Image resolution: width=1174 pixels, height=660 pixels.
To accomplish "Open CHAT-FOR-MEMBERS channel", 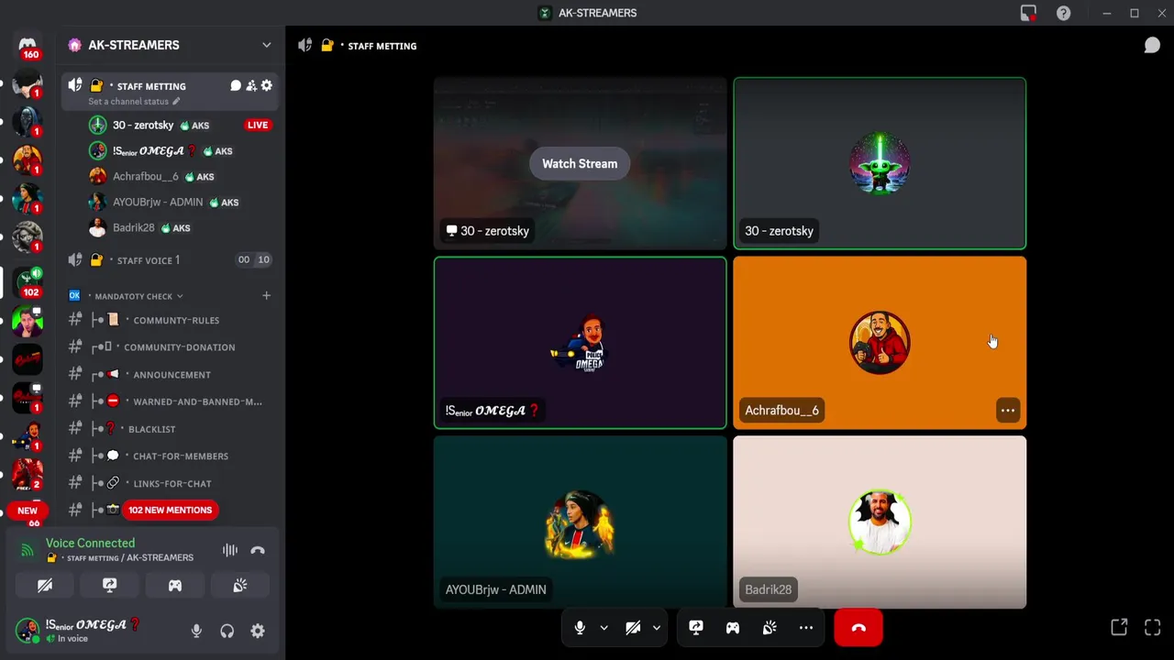I will coord(171,456).
